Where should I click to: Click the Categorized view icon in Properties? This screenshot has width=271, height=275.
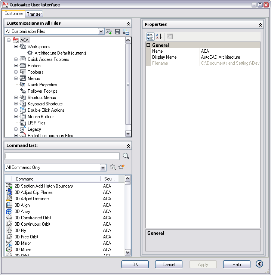[150, 37]
